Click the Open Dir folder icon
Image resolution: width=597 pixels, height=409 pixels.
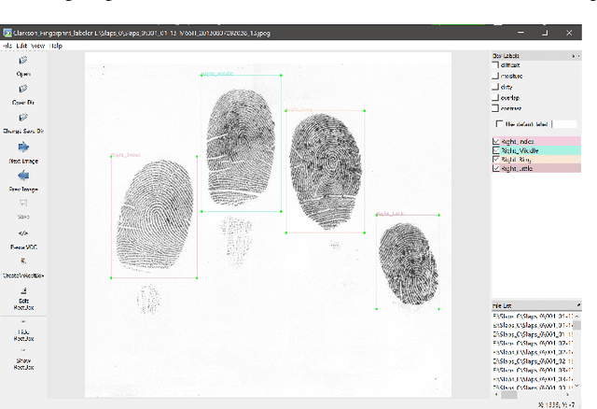click(x=22, y=90)
